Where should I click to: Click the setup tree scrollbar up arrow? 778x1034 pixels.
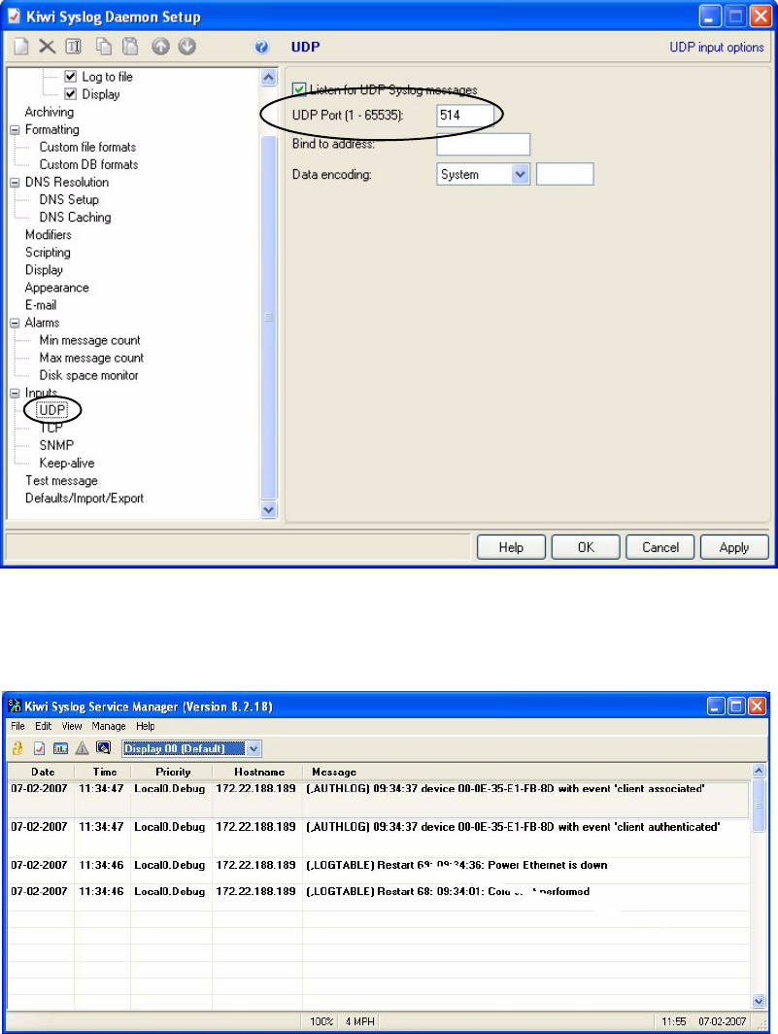coord(268,77)
